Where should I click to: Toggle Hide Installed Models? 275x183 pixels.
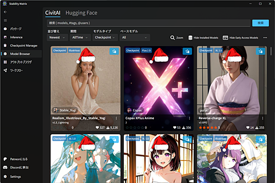click(203, 38)
